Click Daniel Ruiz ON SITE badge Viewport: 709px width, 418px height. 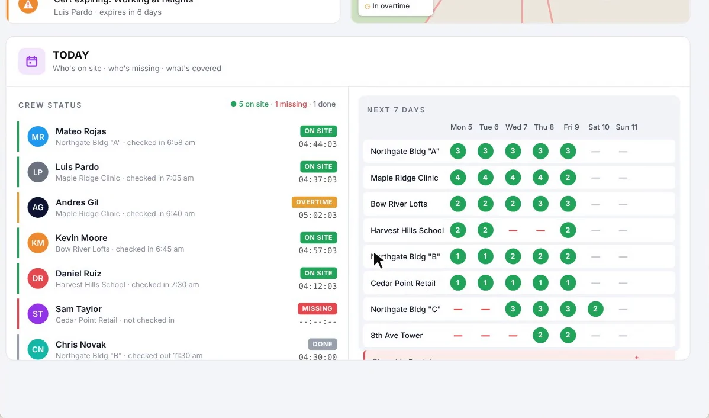(x=318, y=273)
